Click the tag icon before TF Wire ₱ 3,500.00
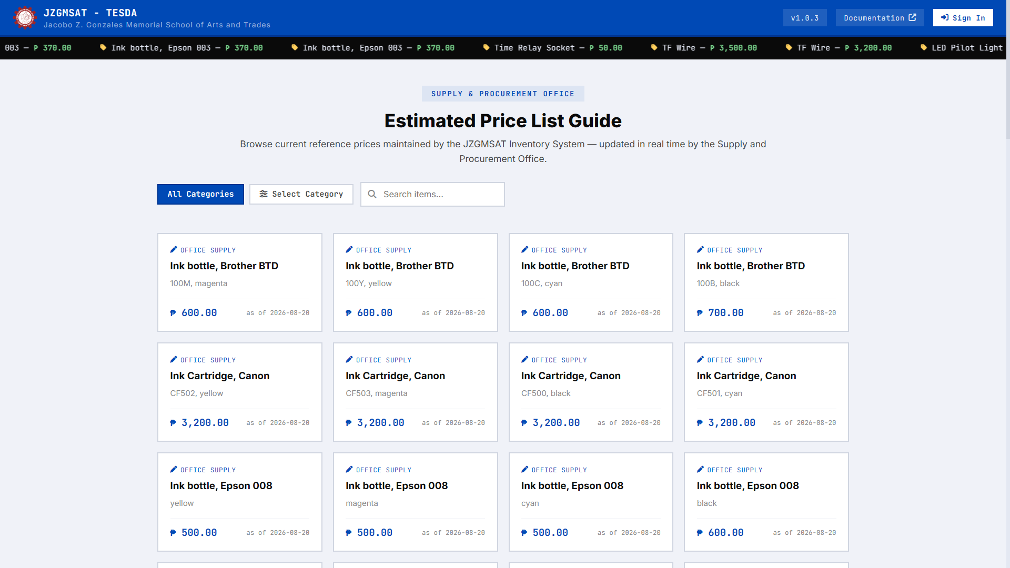Viewport: 1010px width, 568px height. click(654, 48)
